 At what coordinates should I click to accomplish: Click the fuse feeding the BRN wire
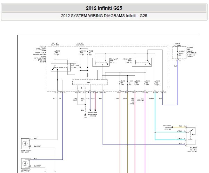[x=127, y=83]
